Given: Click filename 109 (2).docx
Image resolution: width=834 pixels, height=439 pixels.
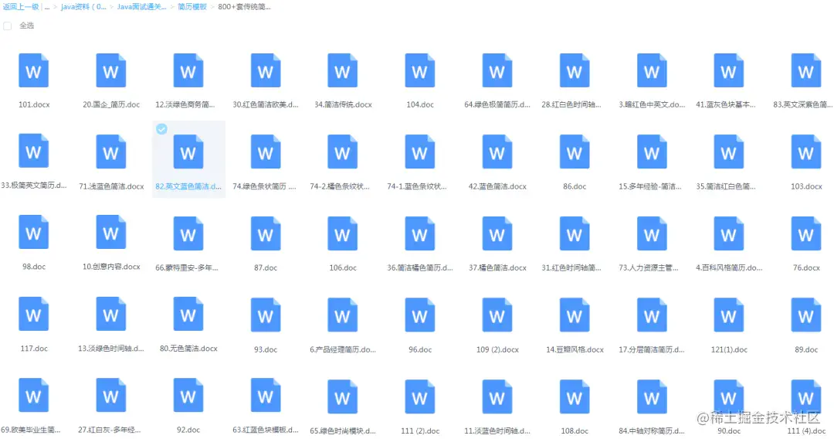Looking at the screenshot, I should 497,349.
